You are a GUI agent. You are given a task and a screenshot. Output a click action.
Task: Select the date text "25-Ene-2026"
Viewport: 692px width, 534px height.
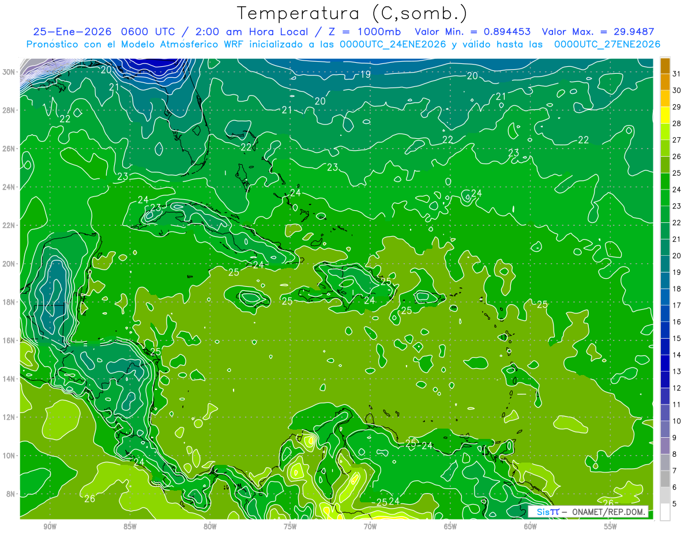pyautogui.click(x=72, y=32)
